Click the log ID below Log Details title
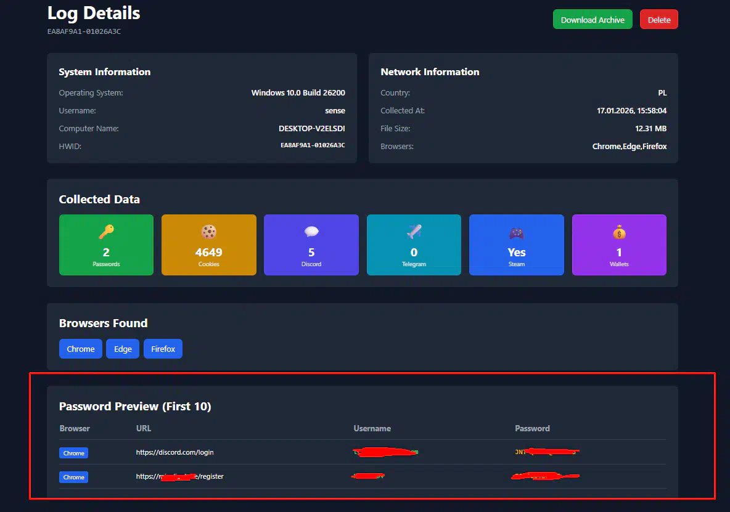This screenshot has width=730, height=512. (x=84, y=31)
